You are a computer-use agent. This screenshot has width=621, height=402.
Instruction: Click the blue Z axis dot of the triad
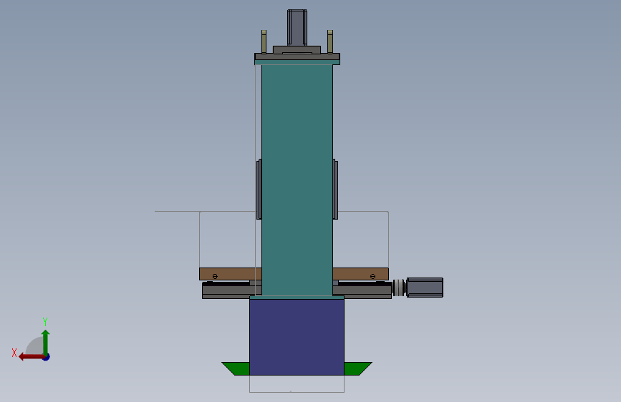point(47,357)
